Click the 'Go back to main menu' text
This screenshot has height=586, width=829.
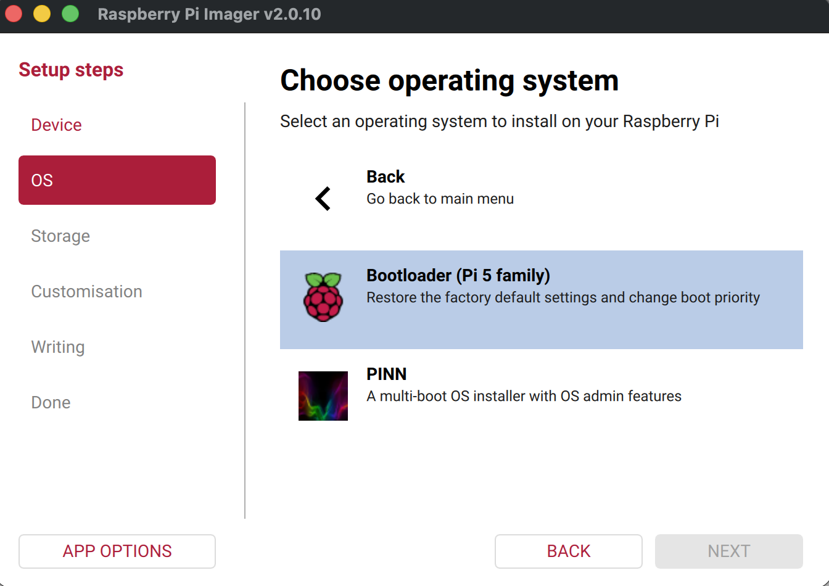(440, 199)
